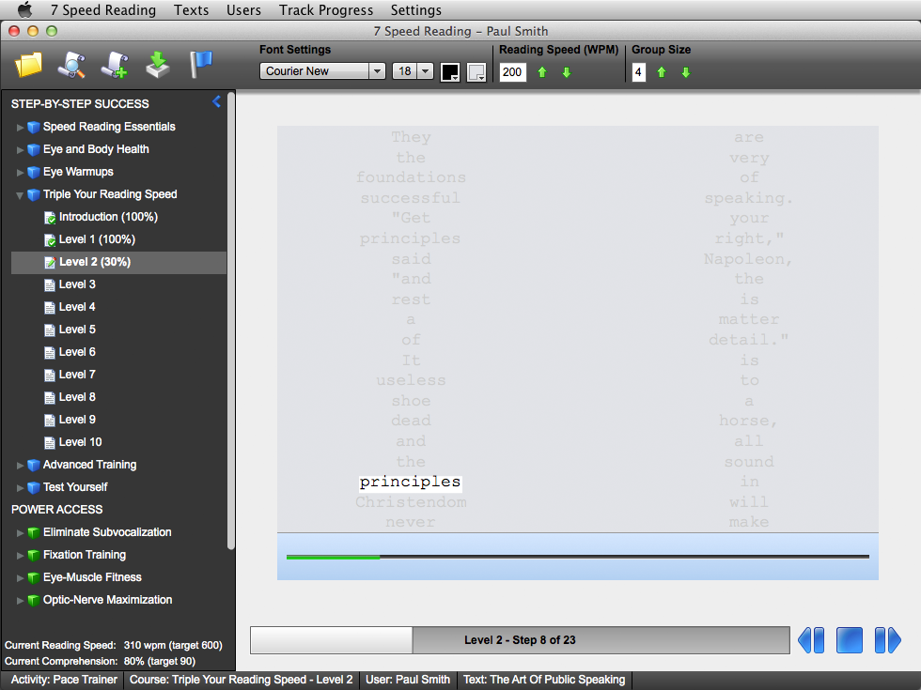Click the Reading Speed WPM input field

click(512, 72)
